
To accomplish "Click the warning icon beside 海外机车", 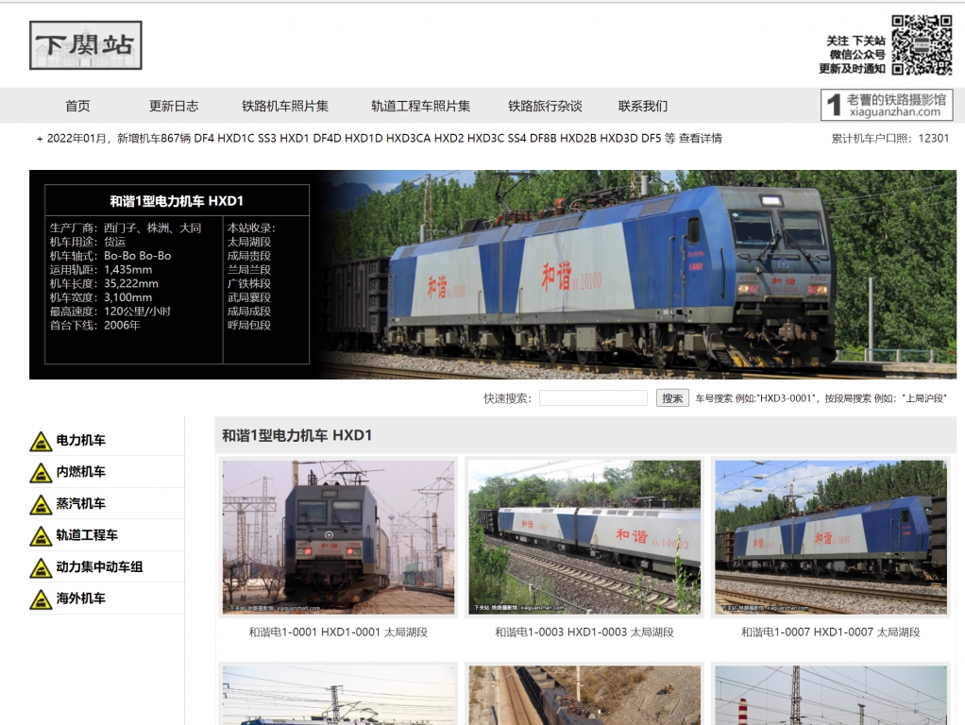I will (x=41, y=599).
